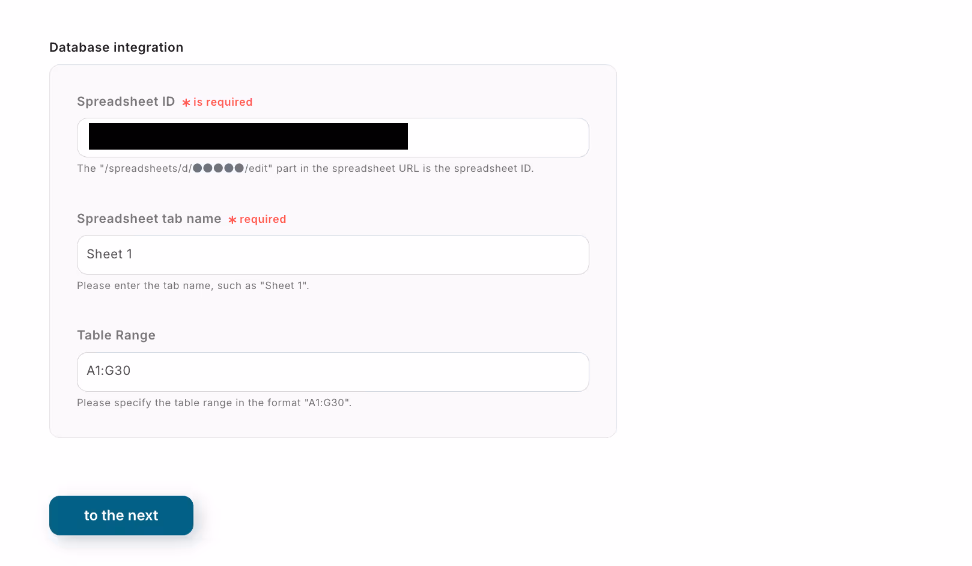The image size is (972, 566).
Task: Click the 'is required' text for Spreadsheet ID
Action: point(223,102)
